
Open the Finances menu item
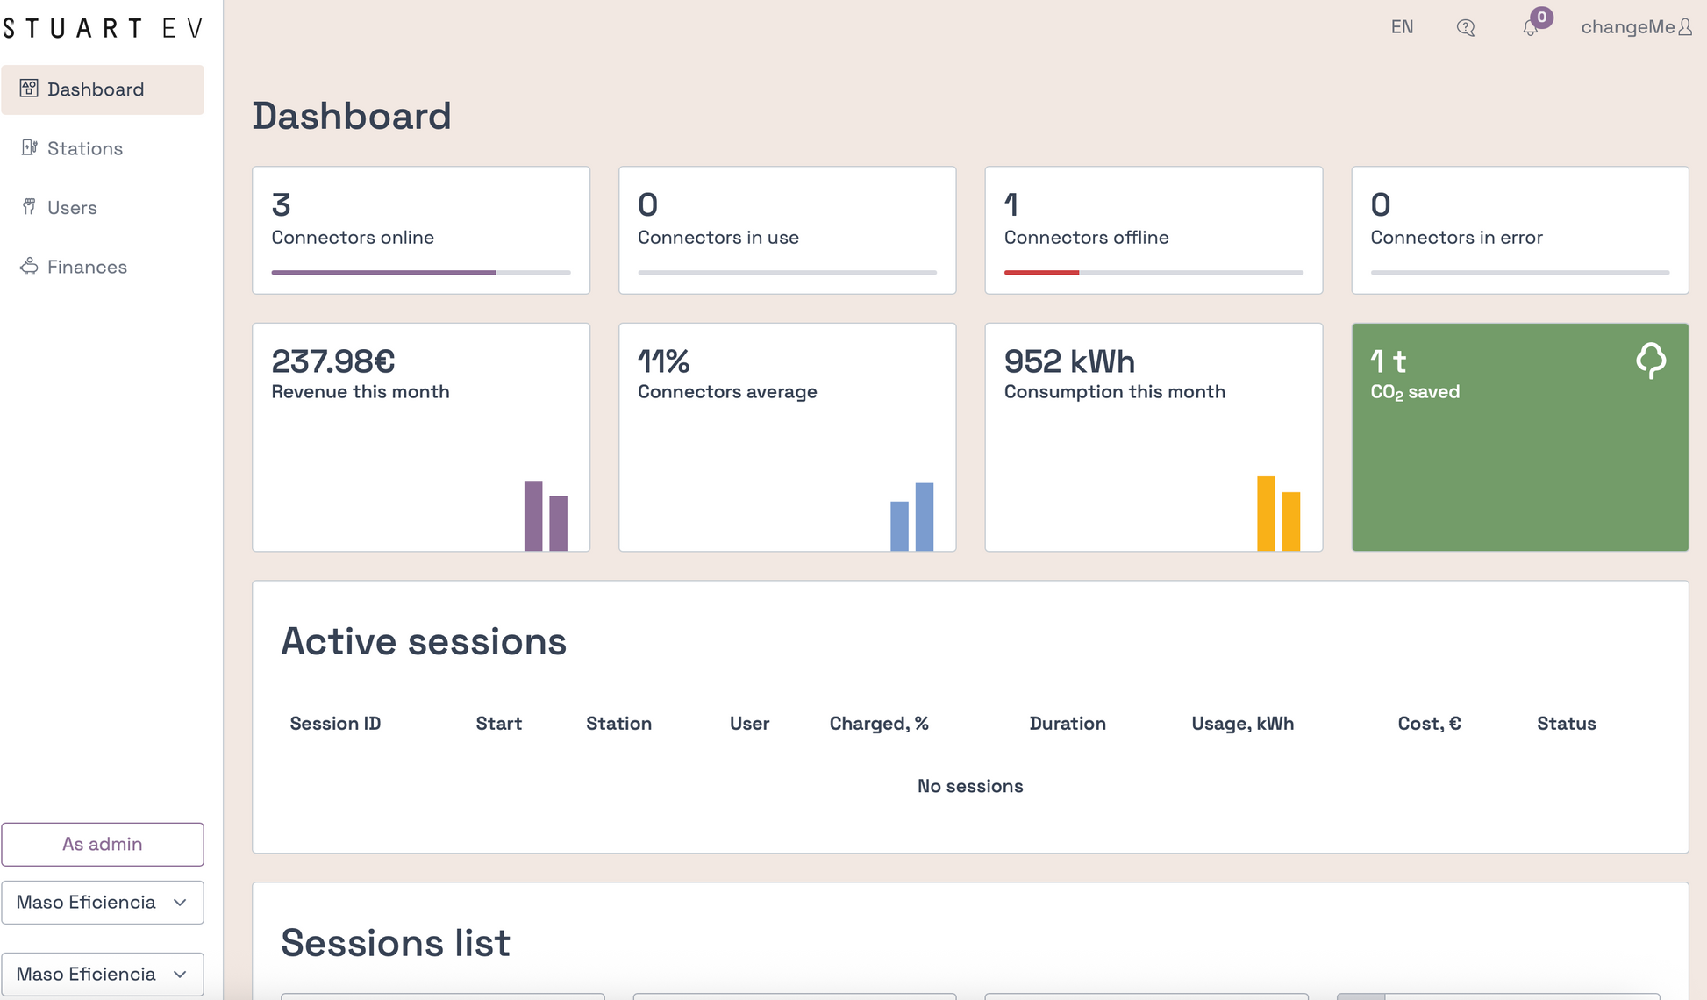point(87,267)
